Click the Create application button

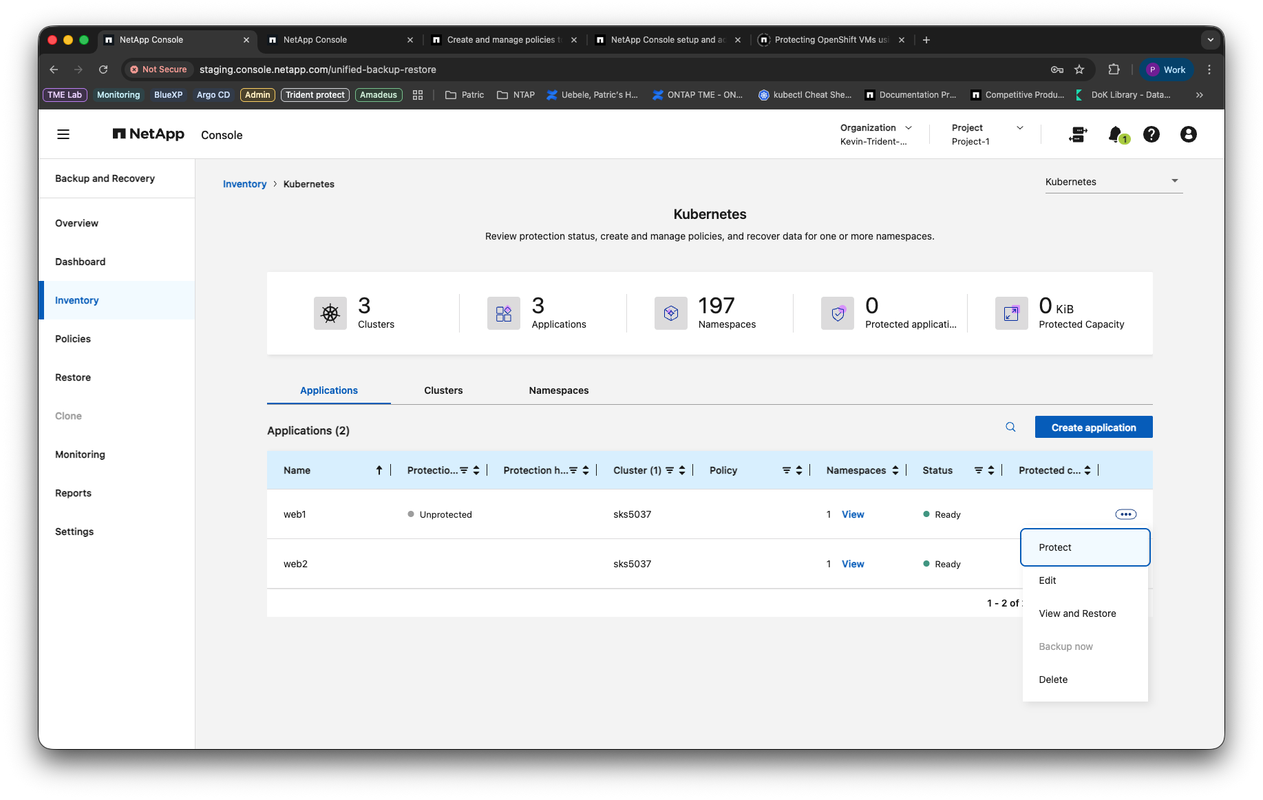(1094, 427)
